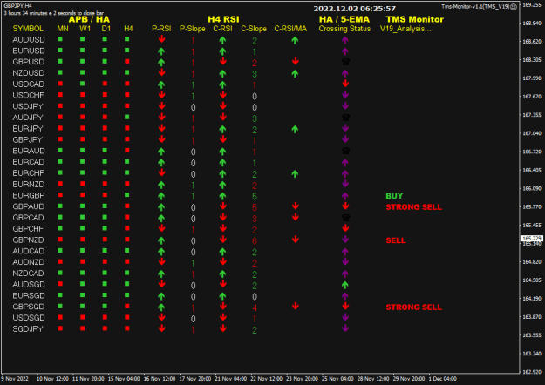Click the USDCHF symbol name
The image size is (545, 385).
pos(28,96)
